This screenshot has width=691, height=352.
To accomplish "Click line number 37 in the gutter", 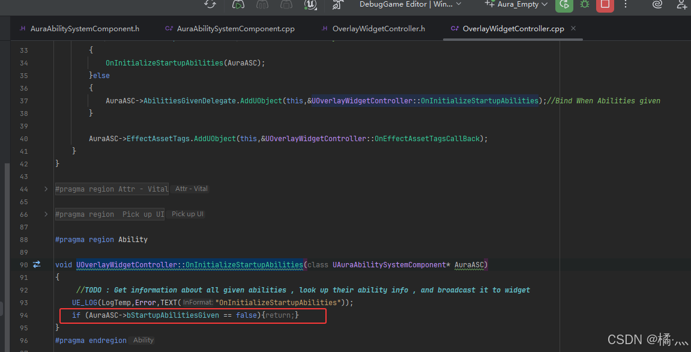I will [24, 101].
